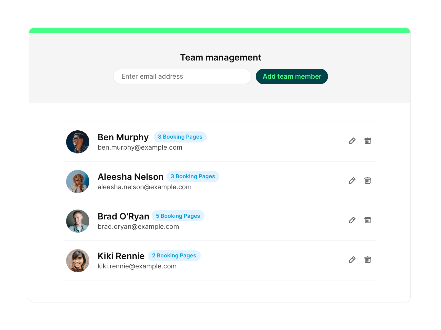The width and height of the screenshot is (441, 330).
Task: Click Ben Murphy's profile avatar
Action: [x=78, y=142]
